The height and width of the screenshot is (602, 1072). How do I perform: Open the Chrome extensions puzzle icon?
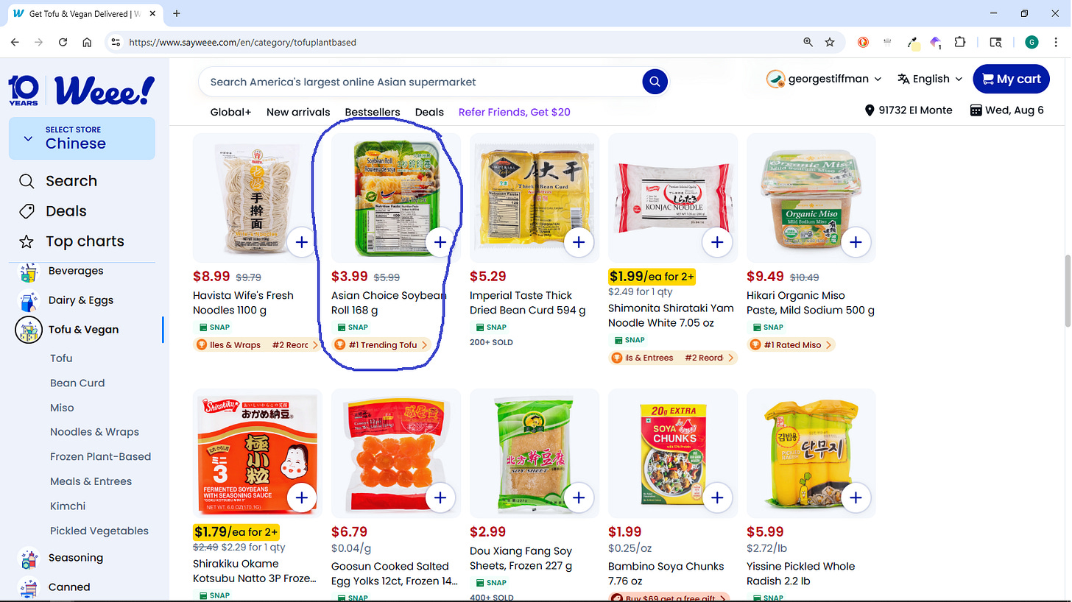[959, 42]
